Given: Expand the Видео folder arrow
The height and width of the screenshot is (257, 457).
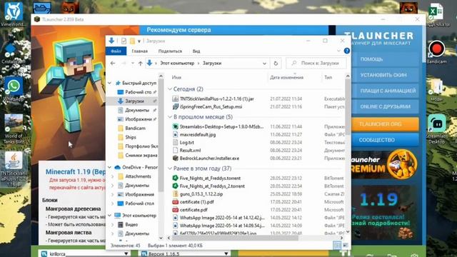Looking at the screenshot, I should (113, 225).
